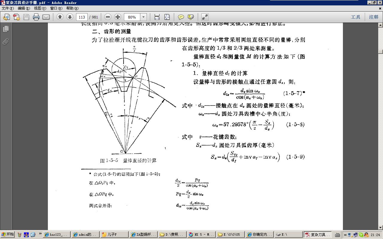This screenshot has width=383, height=239.
Task: Switch to D:\费照 folder taskbar button
Action: 172,235
